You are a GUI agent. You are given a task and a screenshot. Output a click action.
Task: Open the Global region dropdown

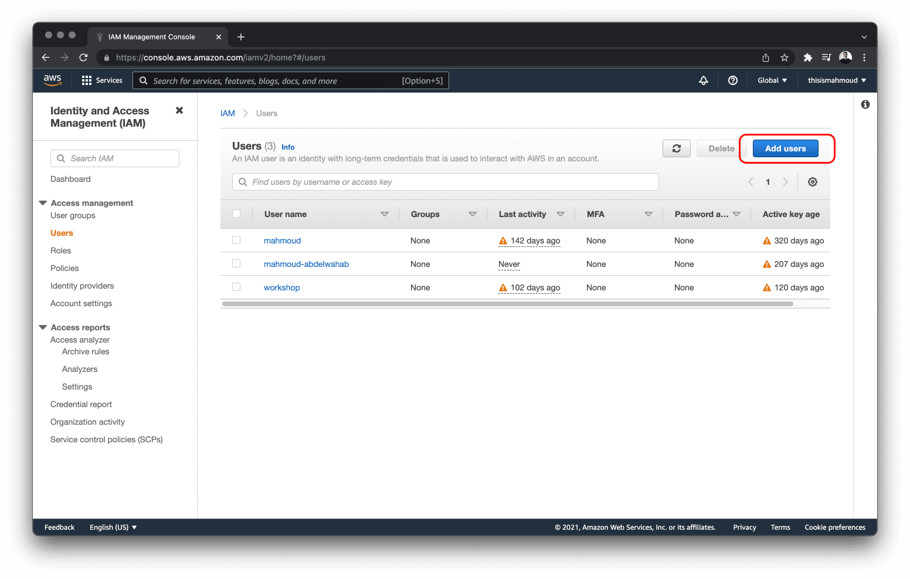pyautogui.click(x=772, y=80)
